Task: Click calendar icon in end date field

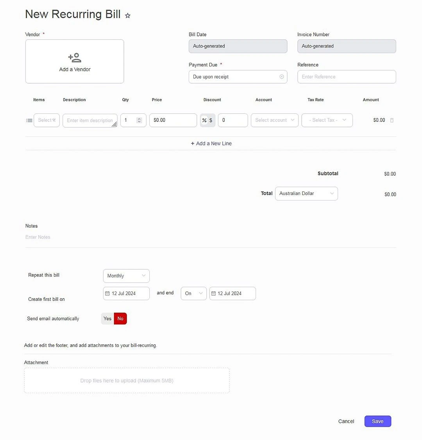Action: pos(213,293)
